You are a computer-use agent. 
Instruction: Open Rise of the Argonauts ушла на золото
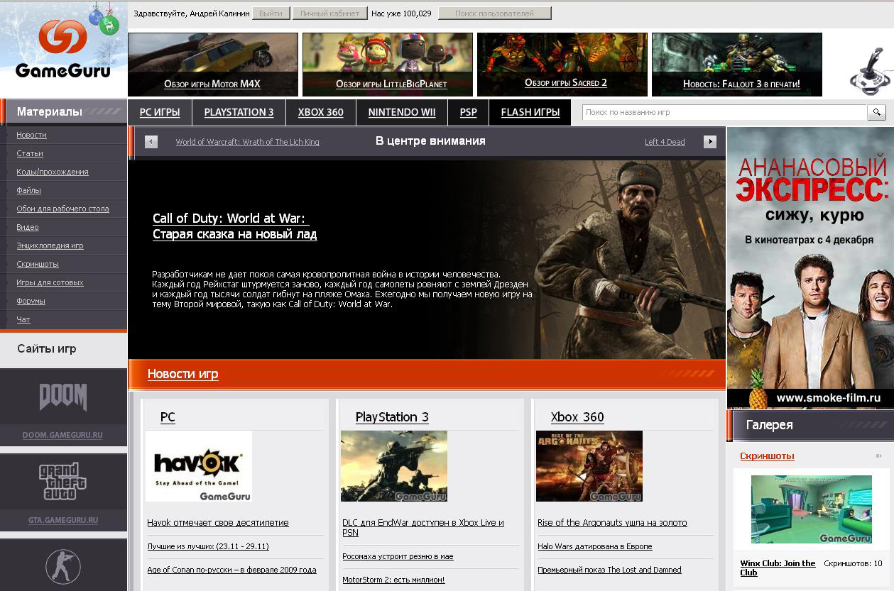pos(612,523)
